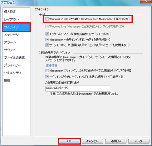Select レイアウト in the sidebar
Image resolution: width=152 pixels, height=146 pixels.
tap(11, 19)
